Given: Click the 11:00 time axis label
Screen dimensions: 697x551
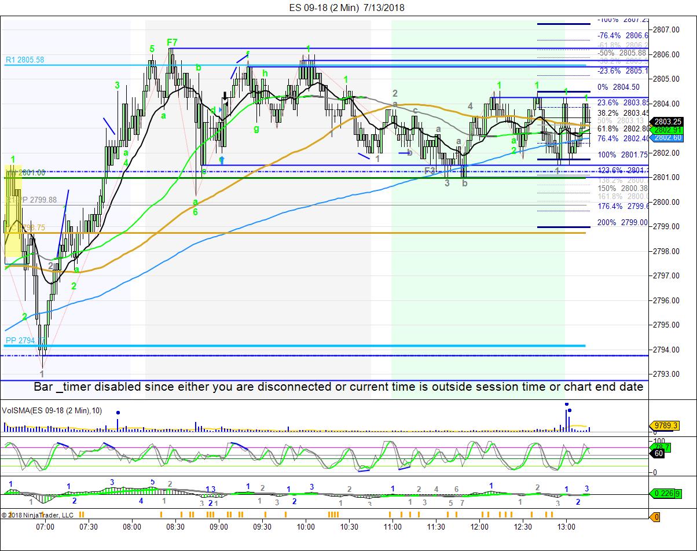Looking at the screenshot, I should 392,526.
